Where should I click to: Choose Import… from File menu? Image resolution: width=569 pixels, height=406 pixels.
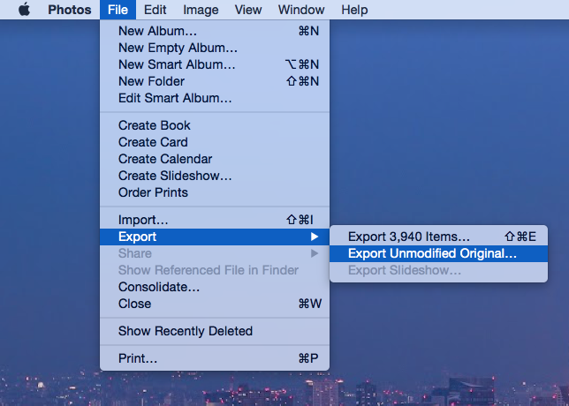(x=215, y=220)
